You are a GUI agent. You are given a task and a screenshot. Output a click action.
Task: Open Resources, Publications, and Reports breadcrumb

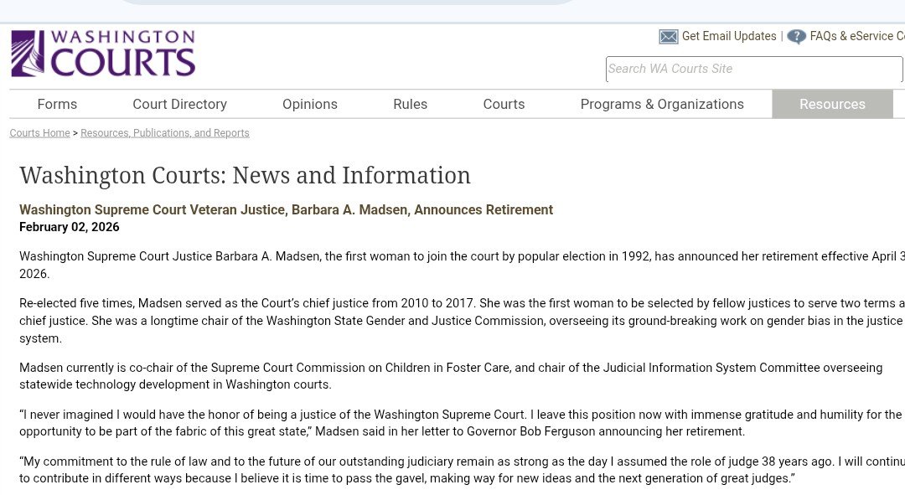click(x=165, y=133)
